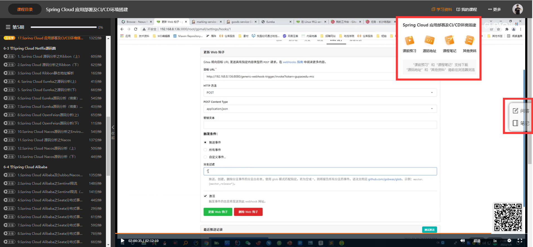Viewport: 533px width, 247px height.
Task: Enter fullscreen video mode
Action: (x=520, y=241)
